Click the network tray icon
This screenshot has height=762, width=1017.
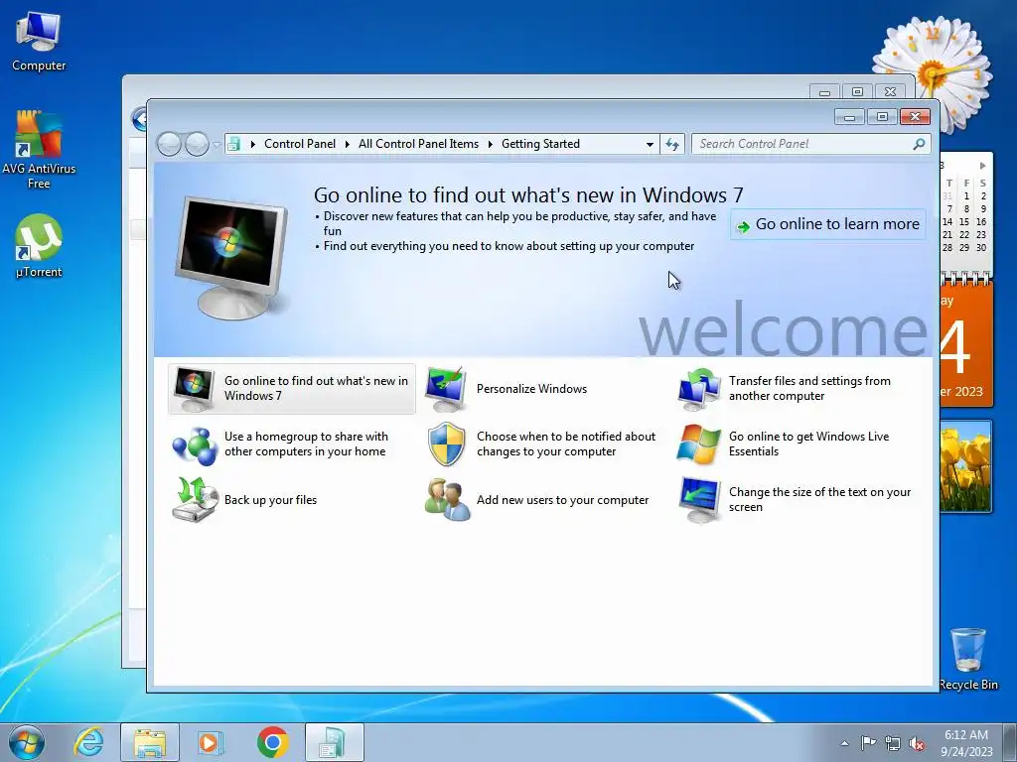click(893, 743)
